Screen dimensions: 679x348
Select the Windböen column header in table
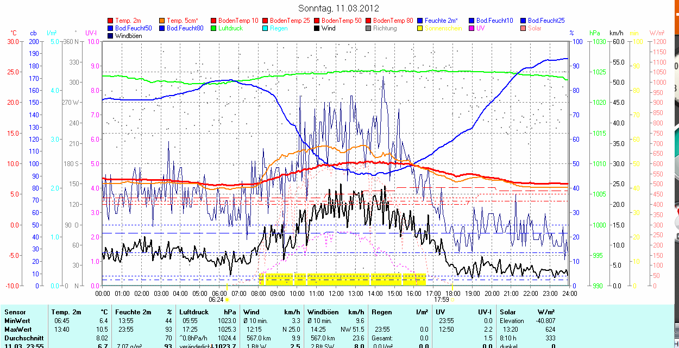point(323,312)
